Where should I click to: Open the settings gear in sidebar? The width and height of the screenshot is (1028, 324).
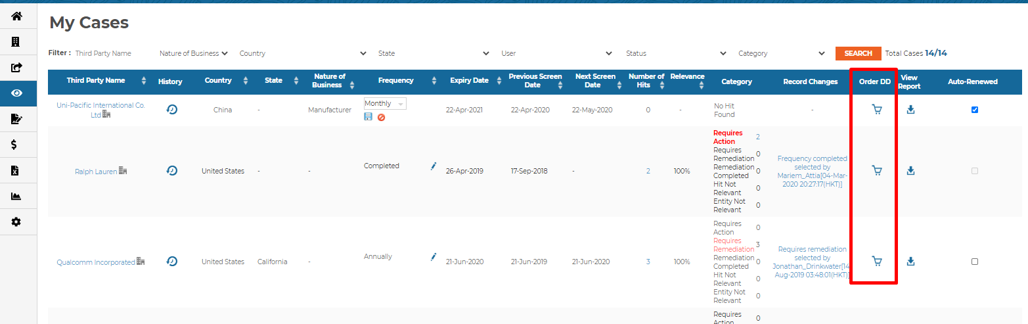[x=16, y=222]
